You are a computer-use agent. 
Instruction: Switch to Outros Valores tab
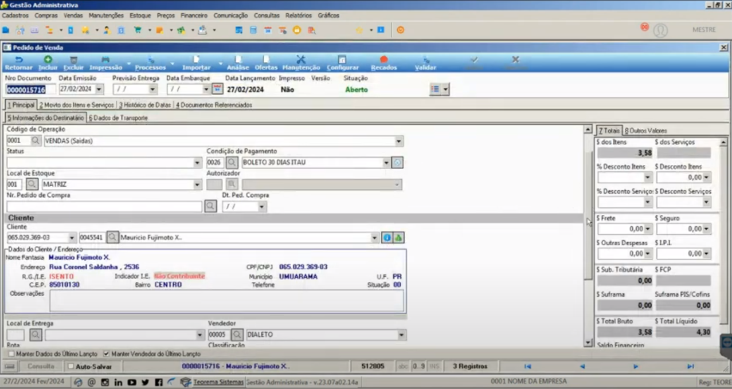pyautogui.click(x=645, y=131)
